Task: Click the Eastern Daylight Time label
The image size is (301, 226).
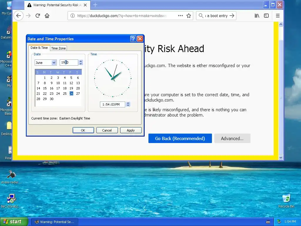Action: click(x=75, y=118)
